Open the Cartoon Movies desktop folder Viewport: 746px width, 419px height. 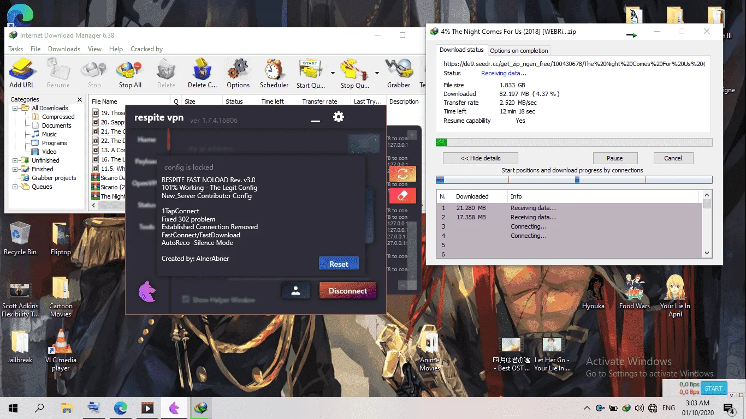61,296
